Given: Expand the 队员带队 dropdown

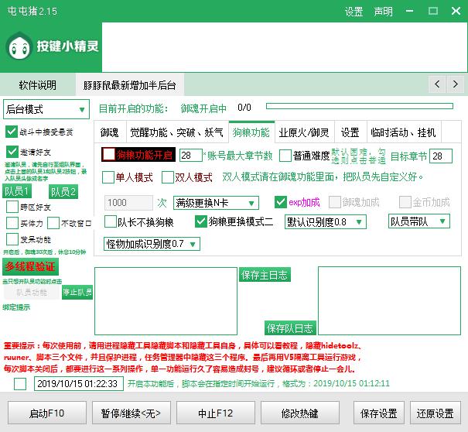Looking at the screenshot, I should (419, 221).
